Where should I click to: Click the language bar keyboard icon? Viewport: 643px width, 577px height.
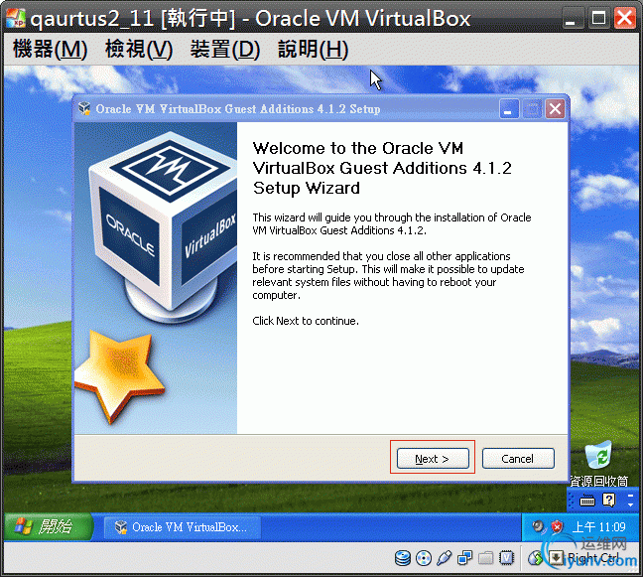pos(586,501)
